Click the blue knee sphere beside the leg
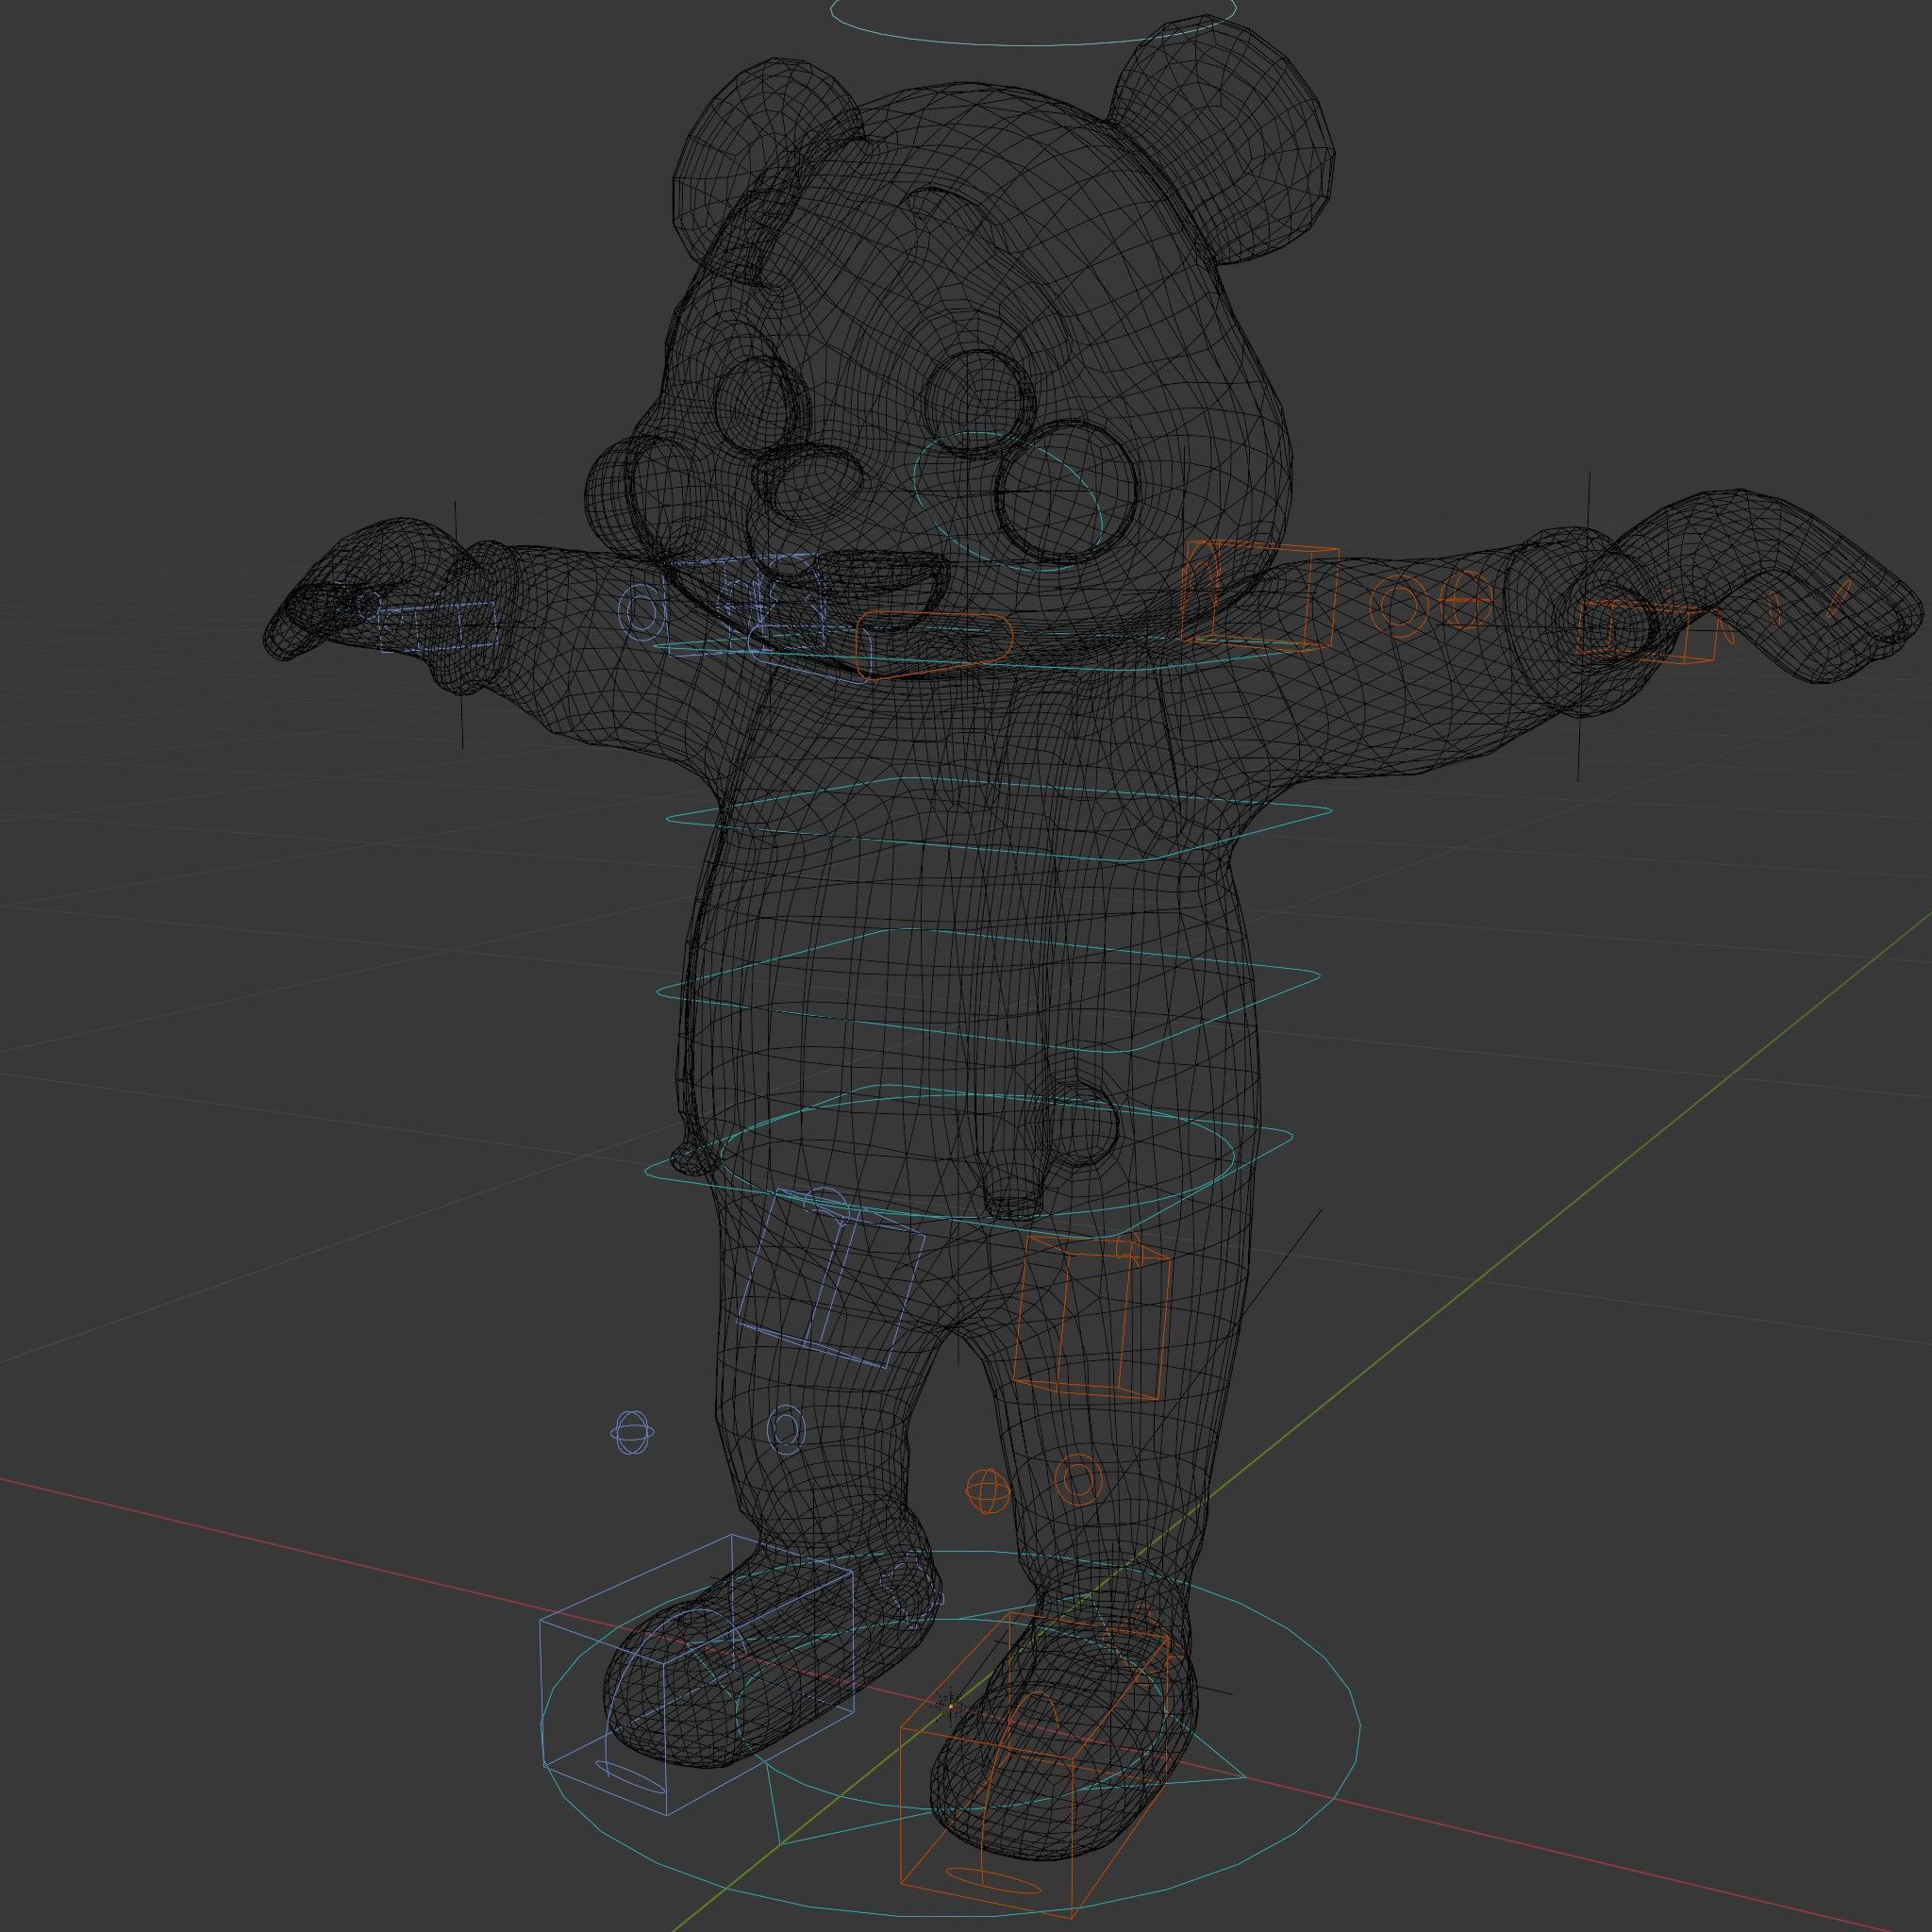This screenshot has width=1932, height=1932. [x=632, y=1433]
